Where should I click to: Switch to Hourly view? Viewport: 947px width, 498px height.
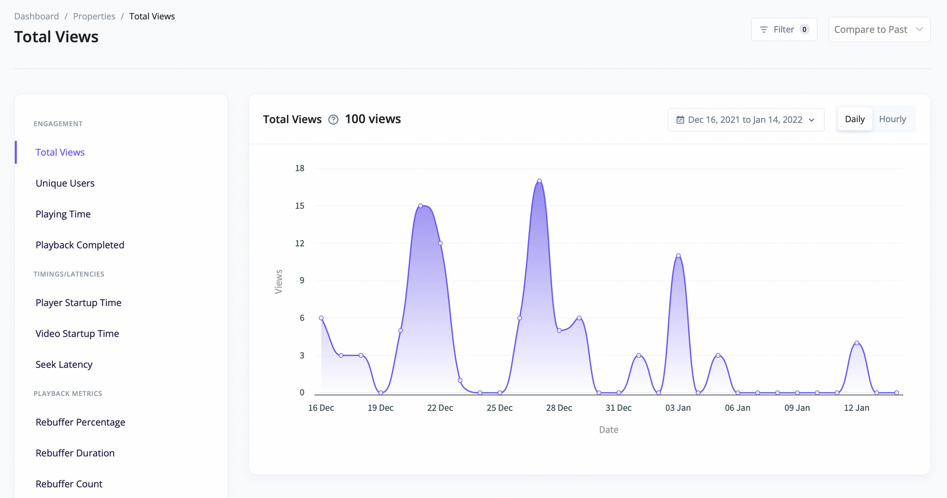[x=893, y=119]
